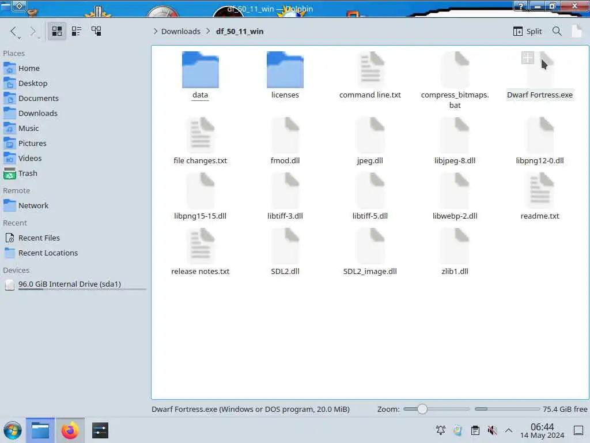590x443 pixels.
Task: Click Downloads in the breadcrumb path
Action: tap(180, 31)
